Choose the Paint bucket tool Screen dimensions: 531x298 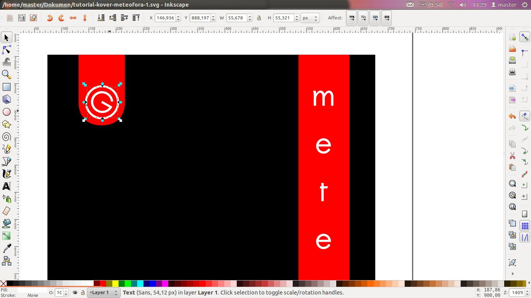(x=6, y=223)
